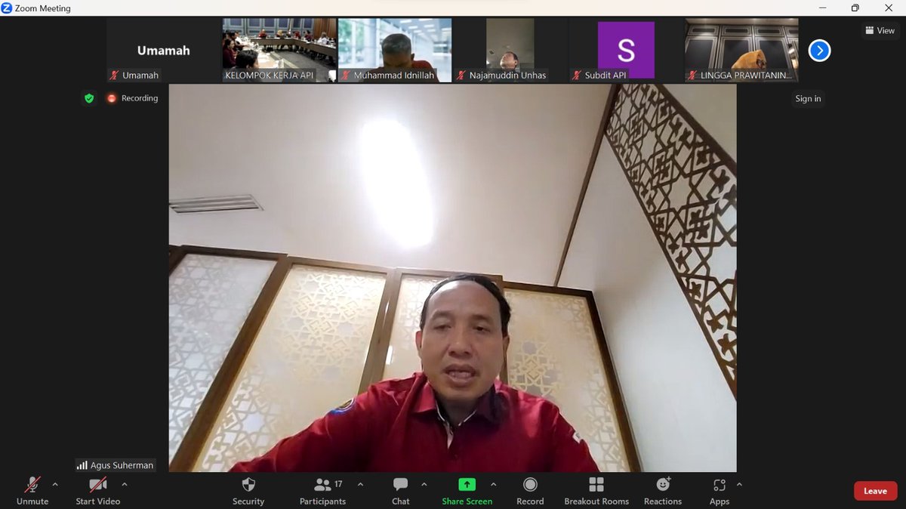Expand arrow next to Participants
Image resolution: width=906 pixels, height=509 pixels.
point(360,485)
